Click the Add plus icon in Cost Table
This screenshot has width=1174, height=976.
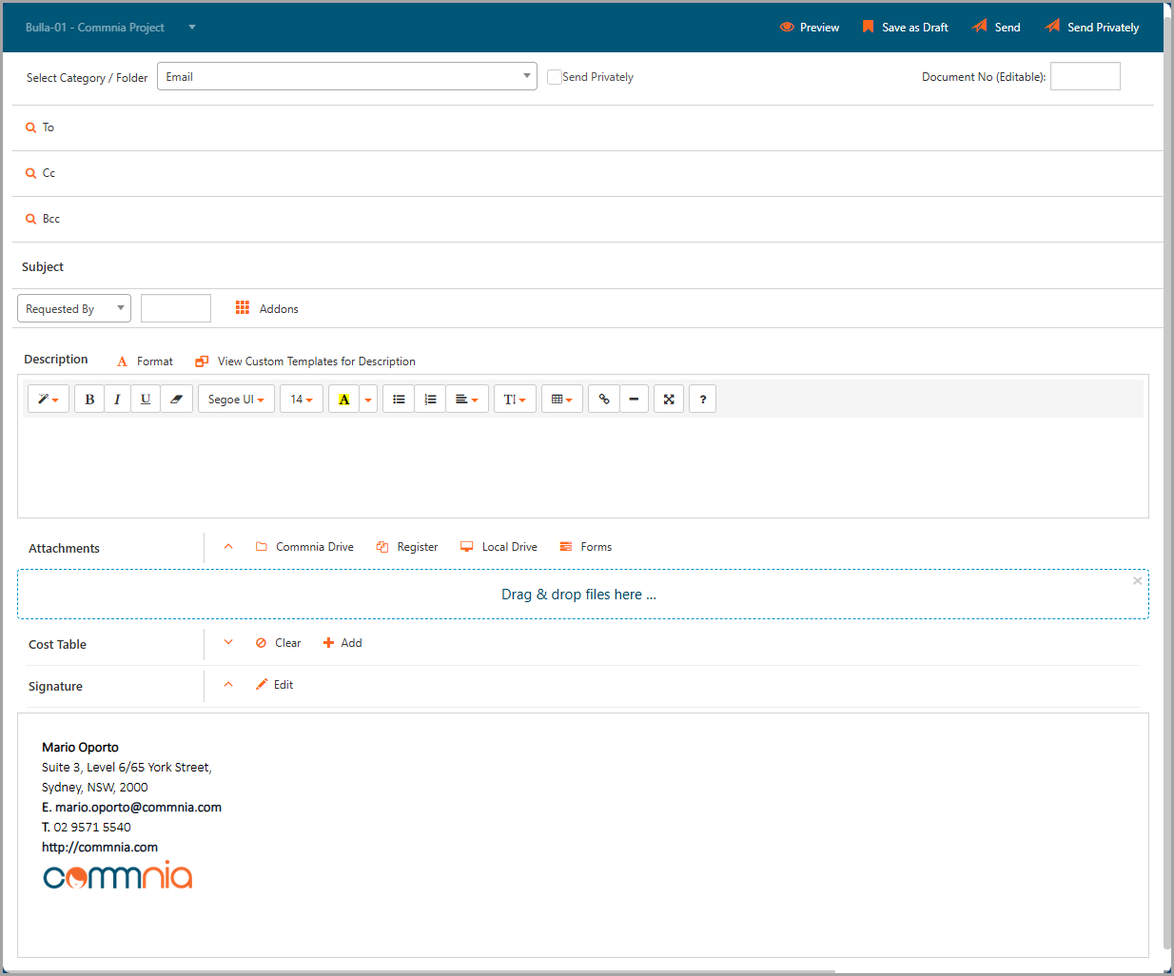[x=328, y=643]
